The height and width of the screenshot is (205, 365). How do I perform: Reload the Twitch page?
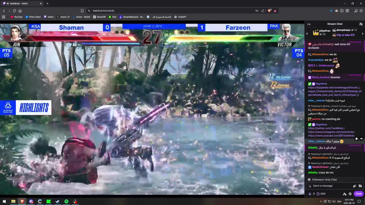[15, 11]
